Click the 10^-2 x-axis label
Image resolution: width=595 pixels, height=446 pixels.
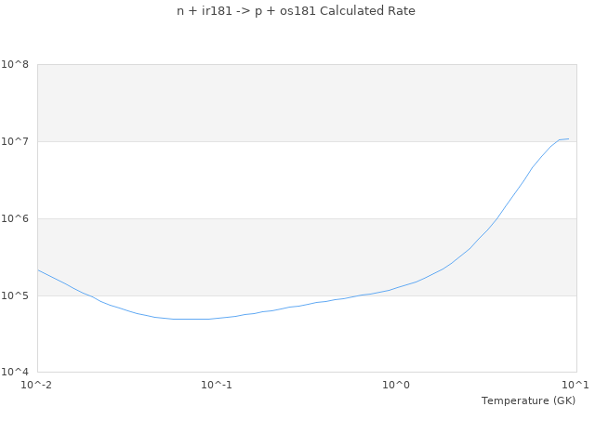click(x=37, y=385)
